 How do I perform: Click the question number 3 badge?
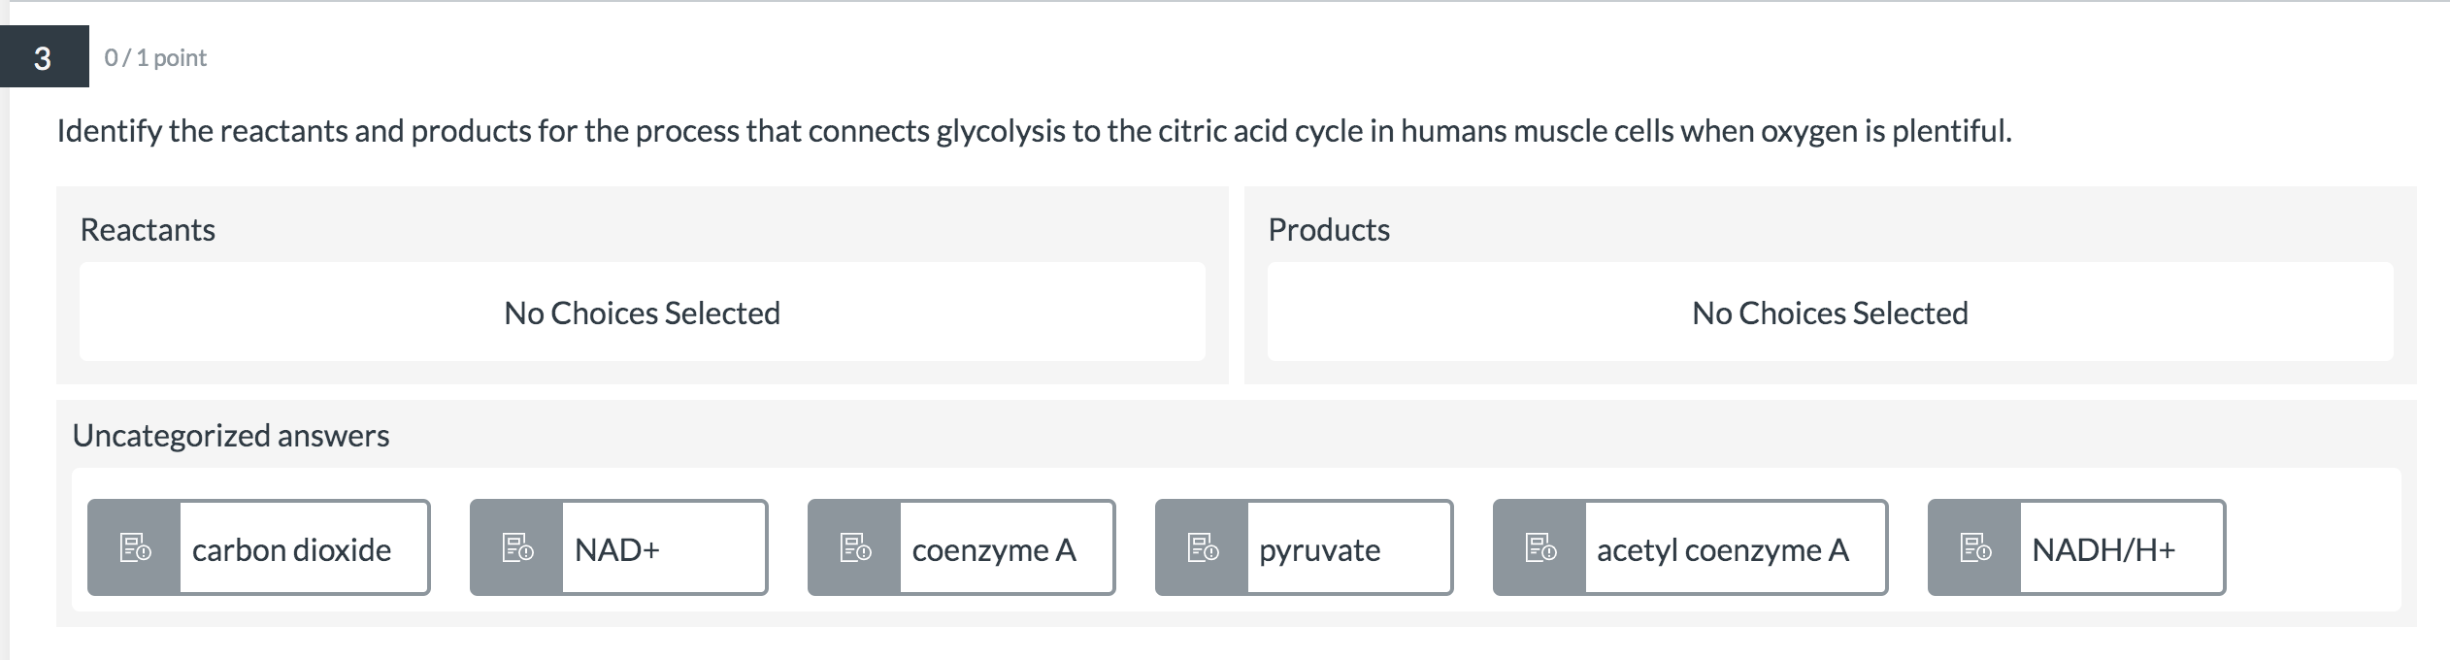point(44,57)
